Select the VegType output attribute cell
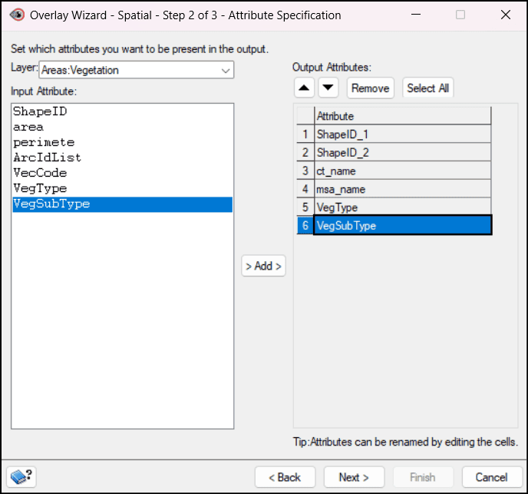This screenshot has height=494, width=528. pos(403,207)
